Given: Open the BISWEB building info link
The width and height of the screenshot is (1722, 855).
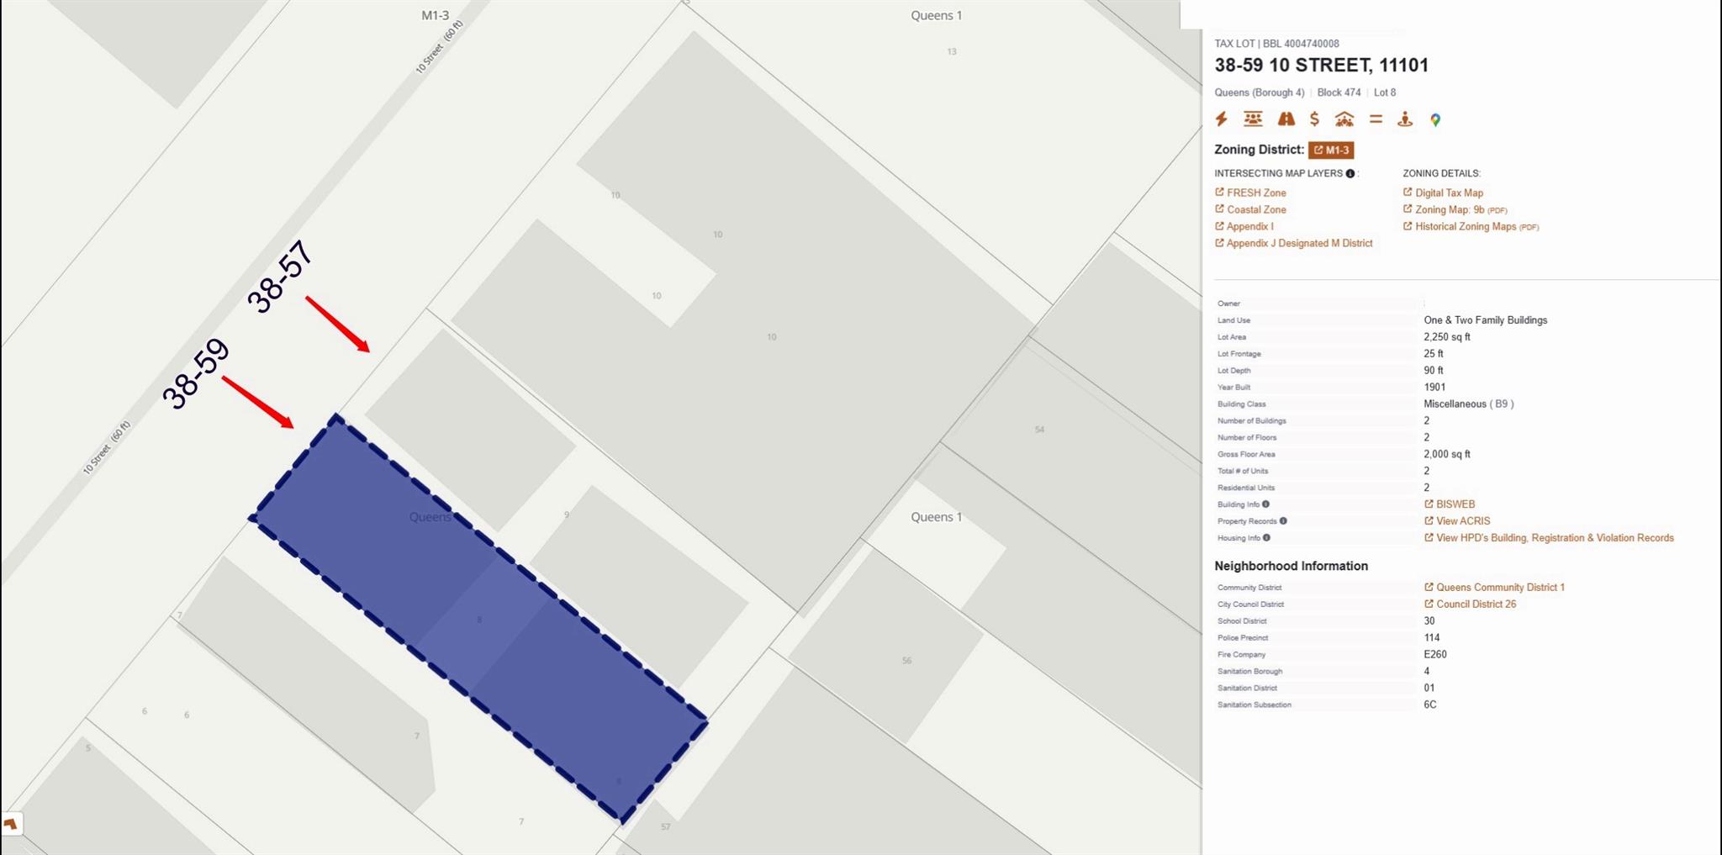Looking at the screenshot, I should pos(1455,504).
